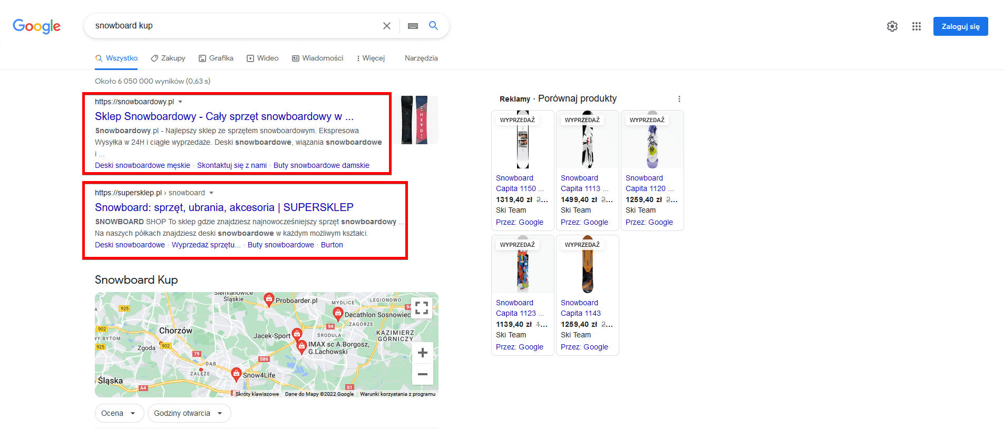Screen dimensions: 1003x430
Task: Select the Jacek-Sport map pin
Action: tap(297, 334)
